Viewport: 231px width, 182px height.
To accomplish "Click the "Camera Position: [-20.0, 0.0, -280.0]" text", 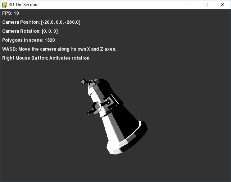I will [x=41, y=22].
